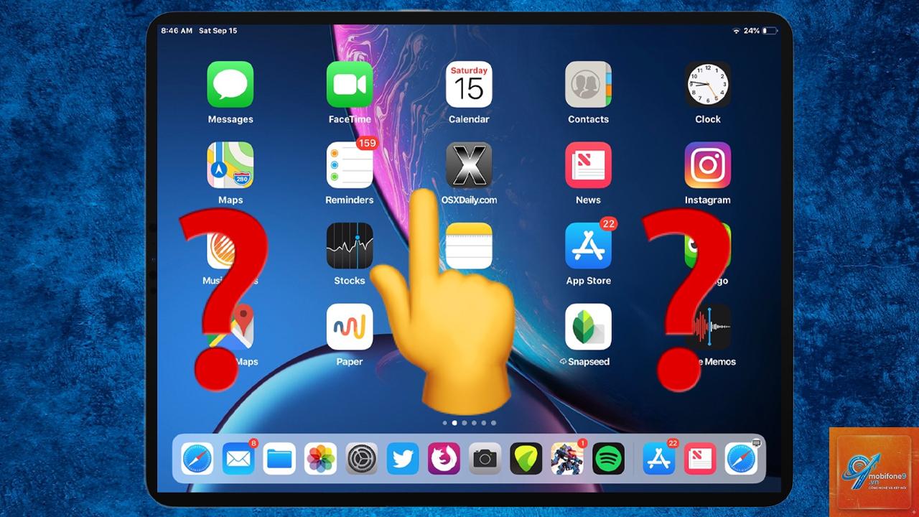Viewport: 919px width, 517px height.
Task: Open the Calendar app showing Saturday 15
Action: point(469,84)
